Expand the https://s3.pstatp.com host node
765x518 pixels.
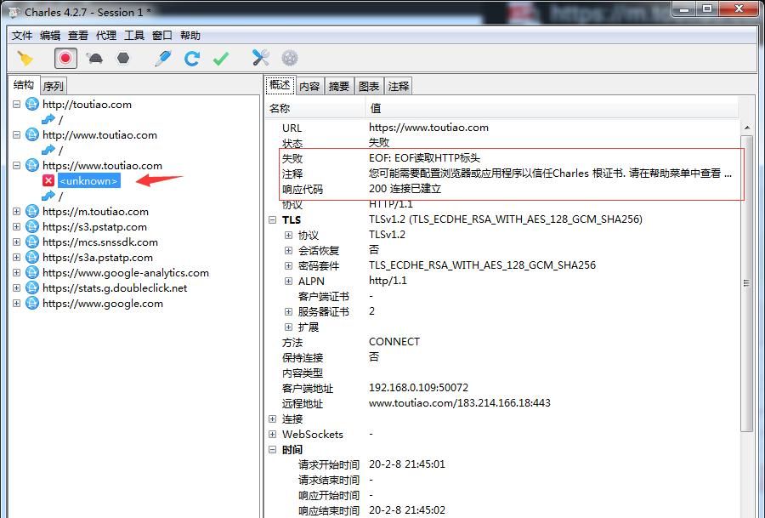[17, 226]
